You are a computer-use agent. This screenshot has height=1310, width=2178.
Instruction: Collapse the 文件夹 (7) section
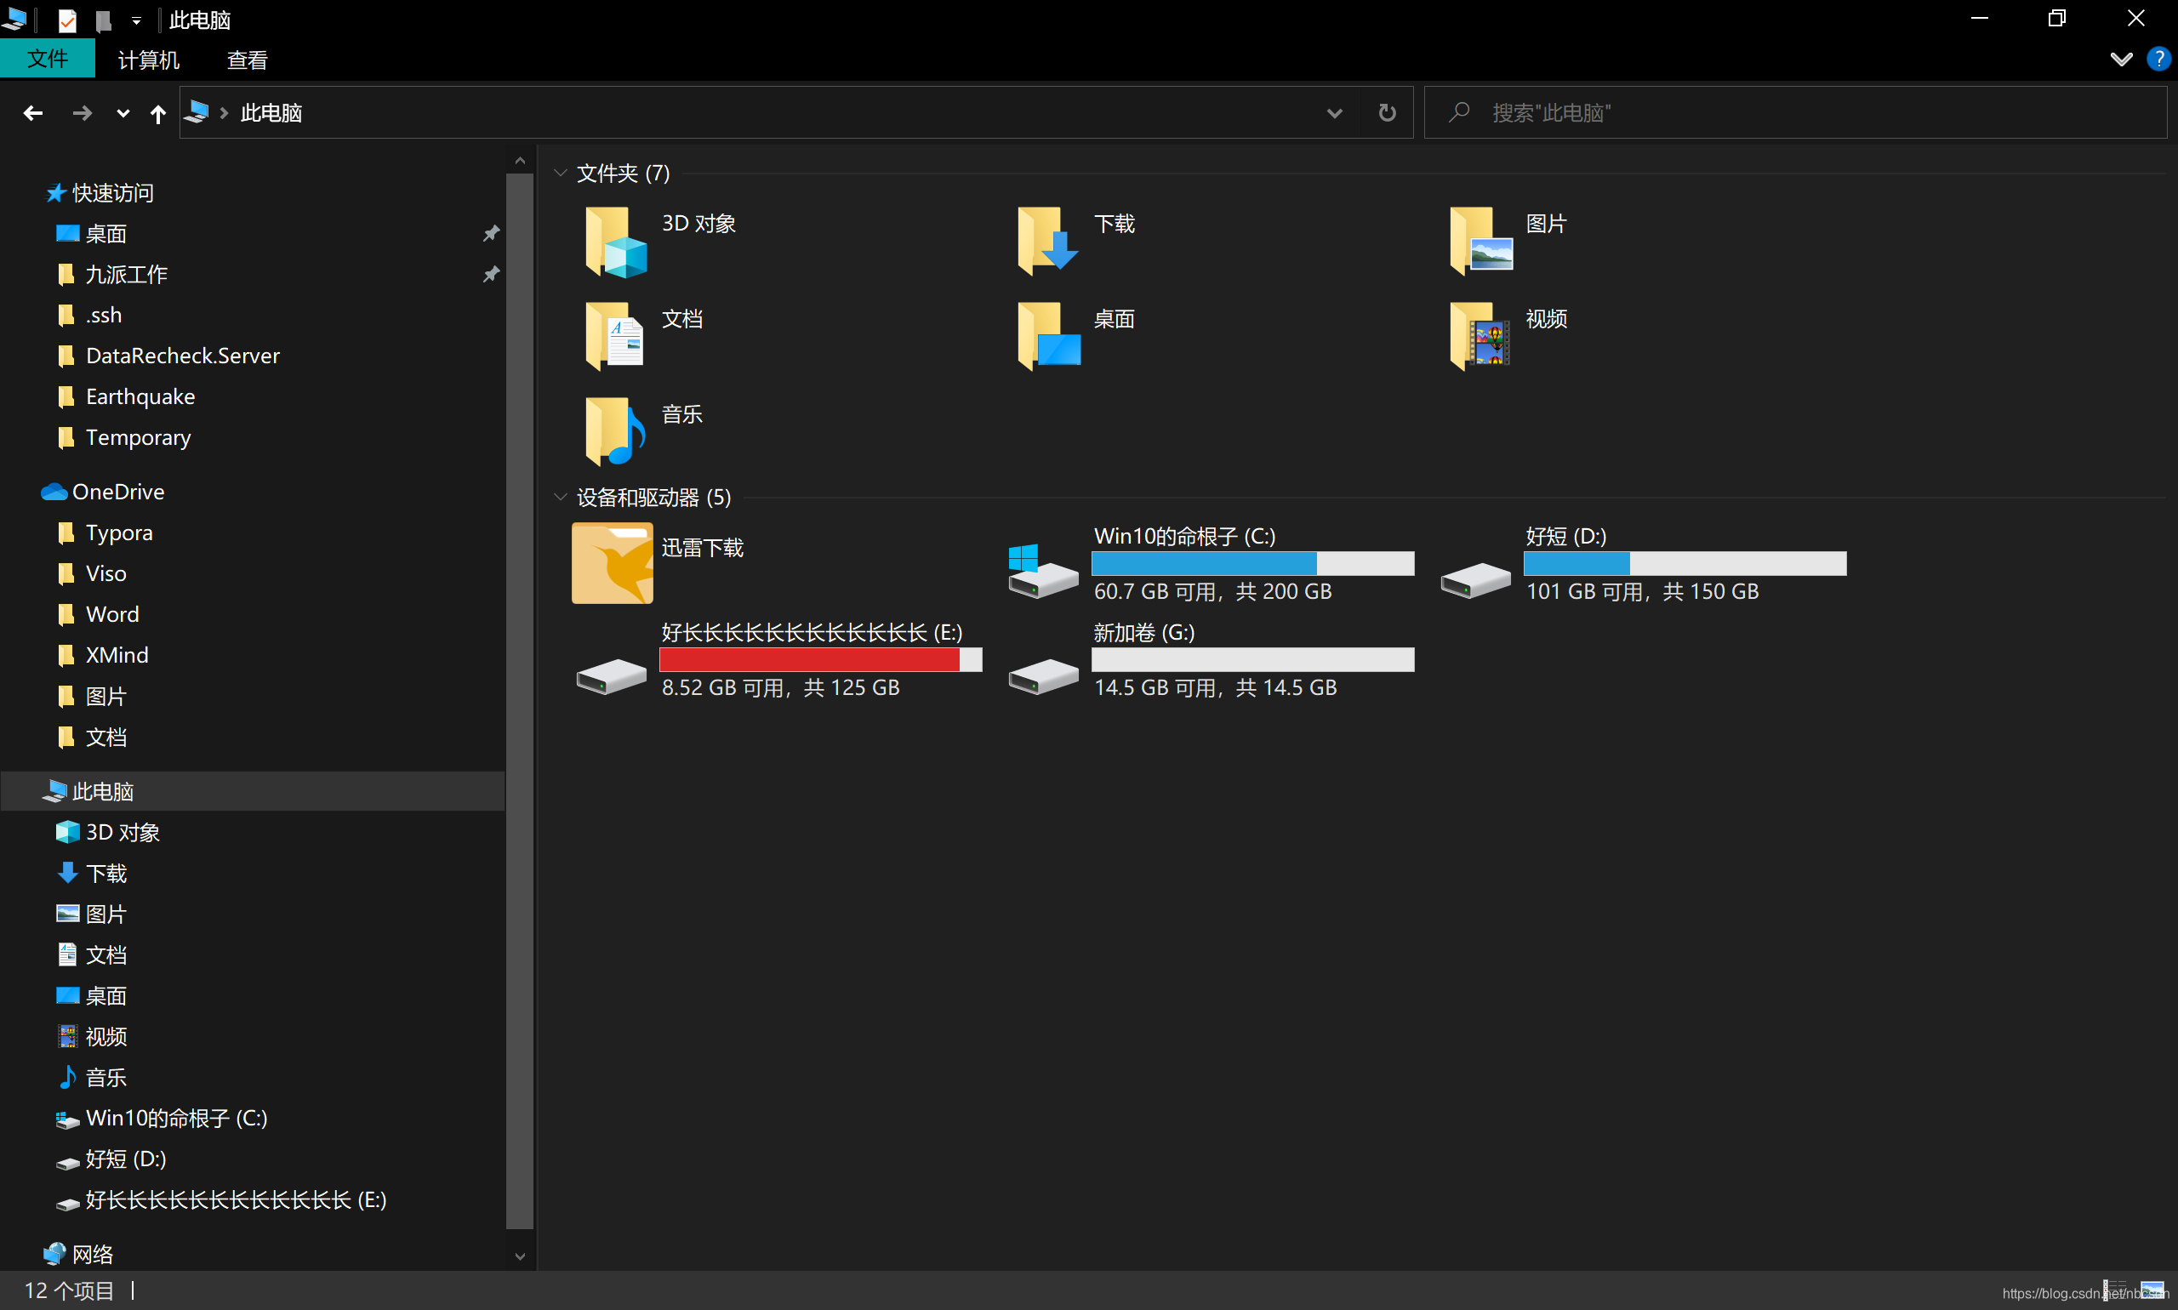563,173
